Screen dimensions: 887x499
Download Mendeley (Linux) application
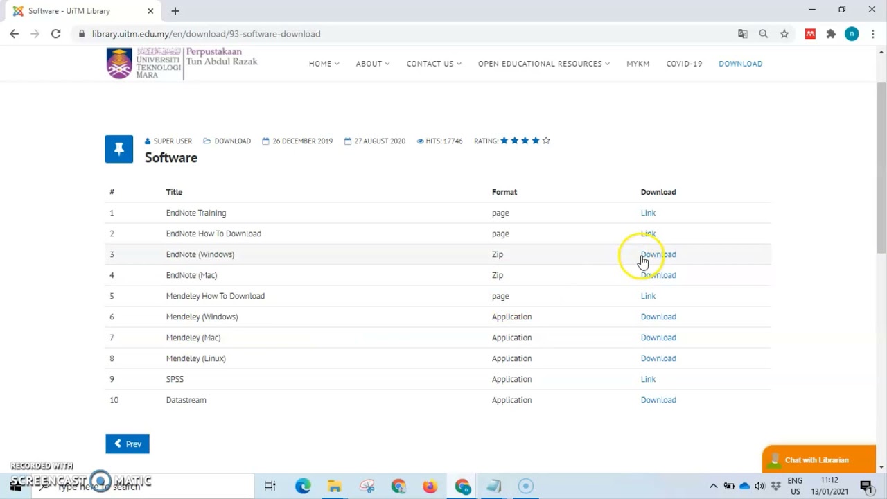658,358
